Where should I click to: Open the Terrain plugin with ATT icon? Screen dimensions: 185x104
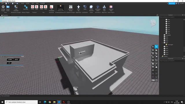click(71, 8)
